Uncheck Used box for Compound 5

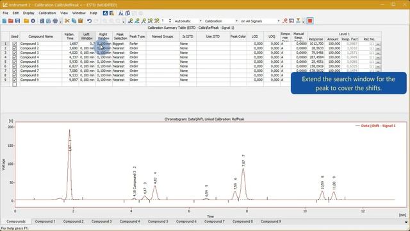[x=14, y=62]
